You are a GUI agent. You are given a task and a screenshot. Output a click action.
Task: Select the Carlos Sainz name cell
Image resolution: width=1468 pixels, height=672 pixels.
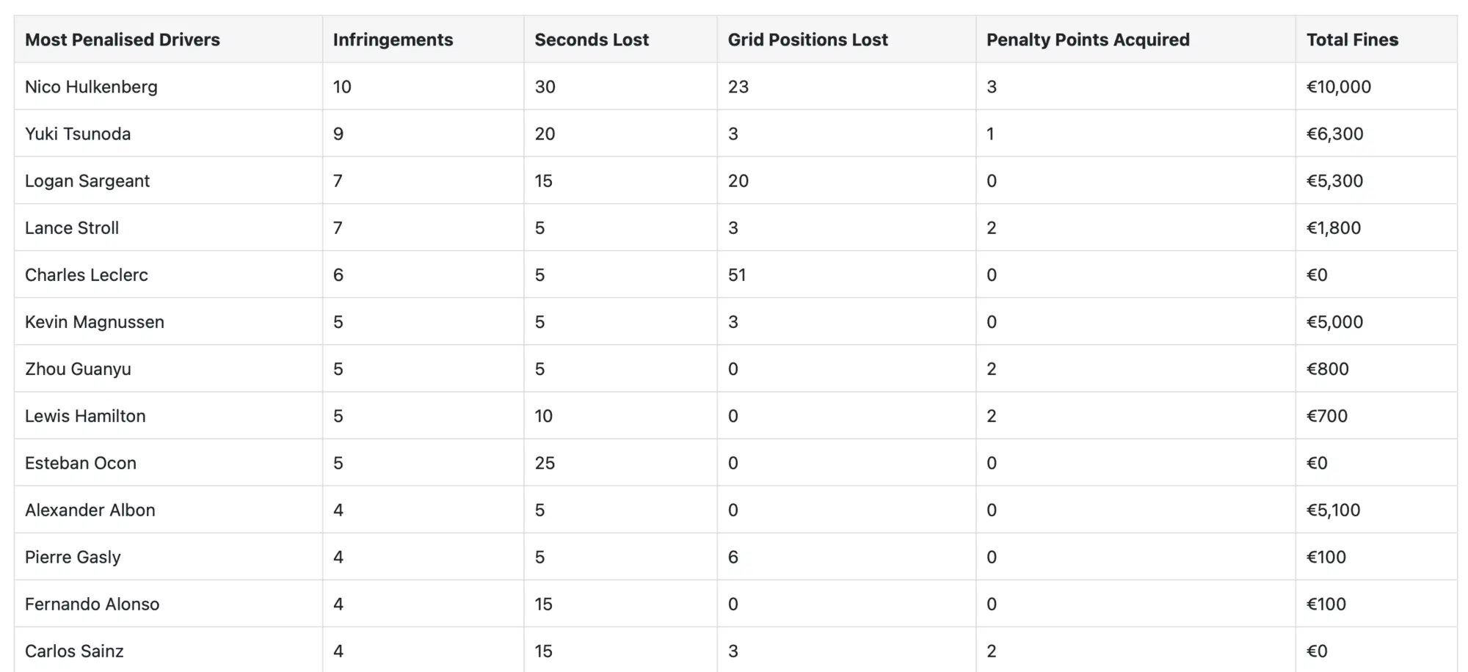point(74,650)
